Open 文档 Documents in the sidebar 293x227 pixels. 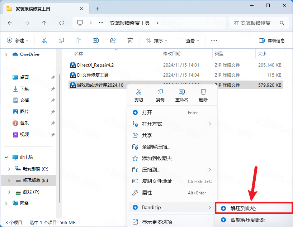(x=24, y=100)
